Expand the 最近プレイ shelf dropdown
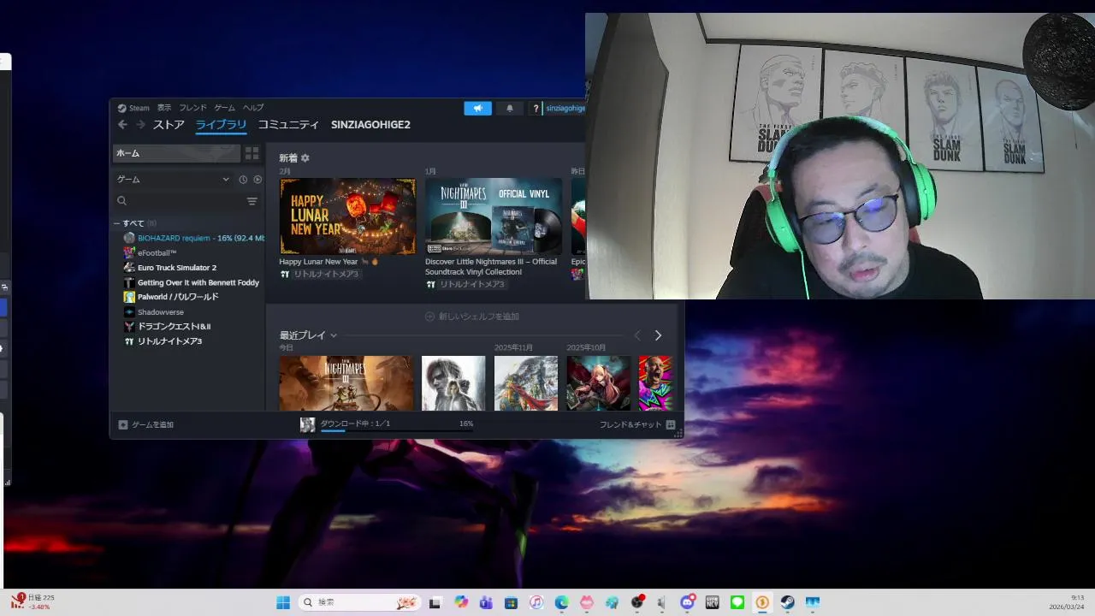This screenshot has width=1095, height=616. (334, 335)
